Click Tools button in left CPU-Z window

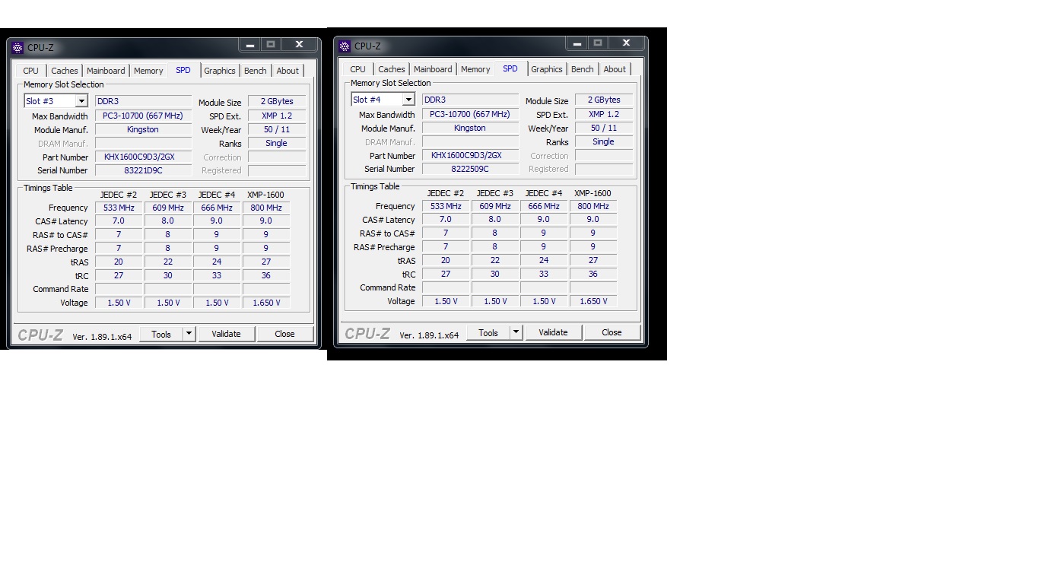(161, 334)
